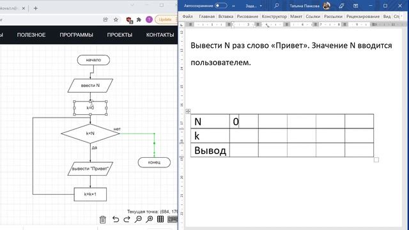Toggle grid icon in flowchart toolbar

(160, 219)
